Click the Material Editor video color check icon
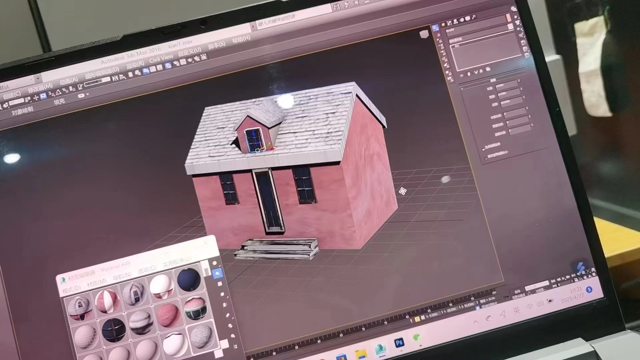640x360 pixels. click(x=225, y=305)
